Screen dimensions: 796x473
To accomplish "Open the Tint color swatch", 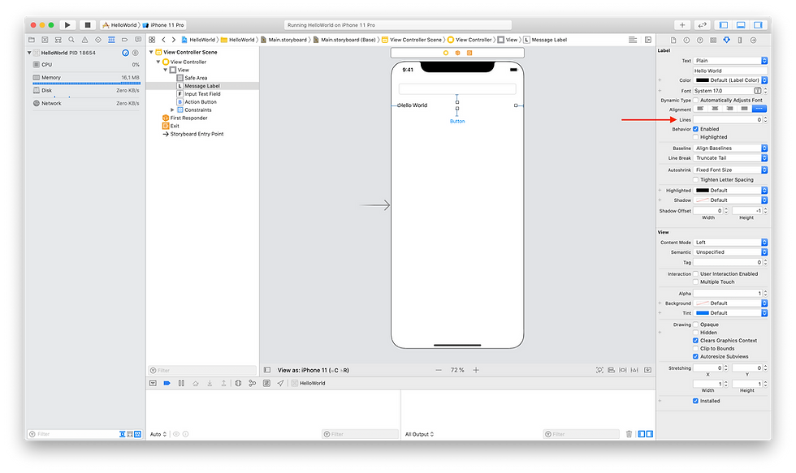I will (x=702, y=313).
